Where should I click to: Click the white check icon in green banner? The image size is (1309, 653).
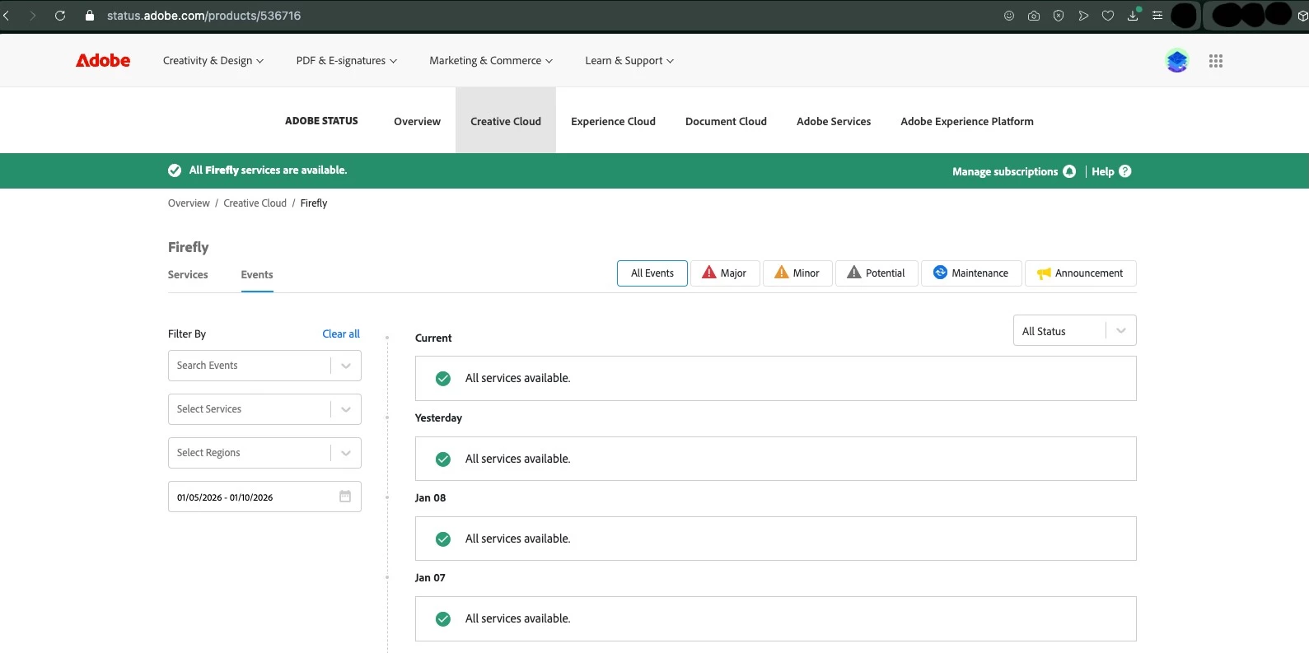[x=175, y=170]
